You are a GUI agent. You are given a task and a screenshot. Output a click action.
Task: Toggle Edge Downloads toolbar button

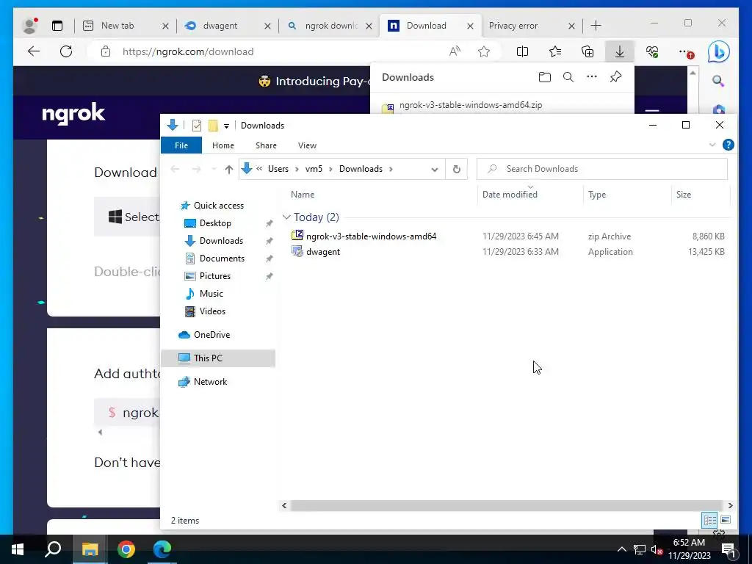[620, 52]
